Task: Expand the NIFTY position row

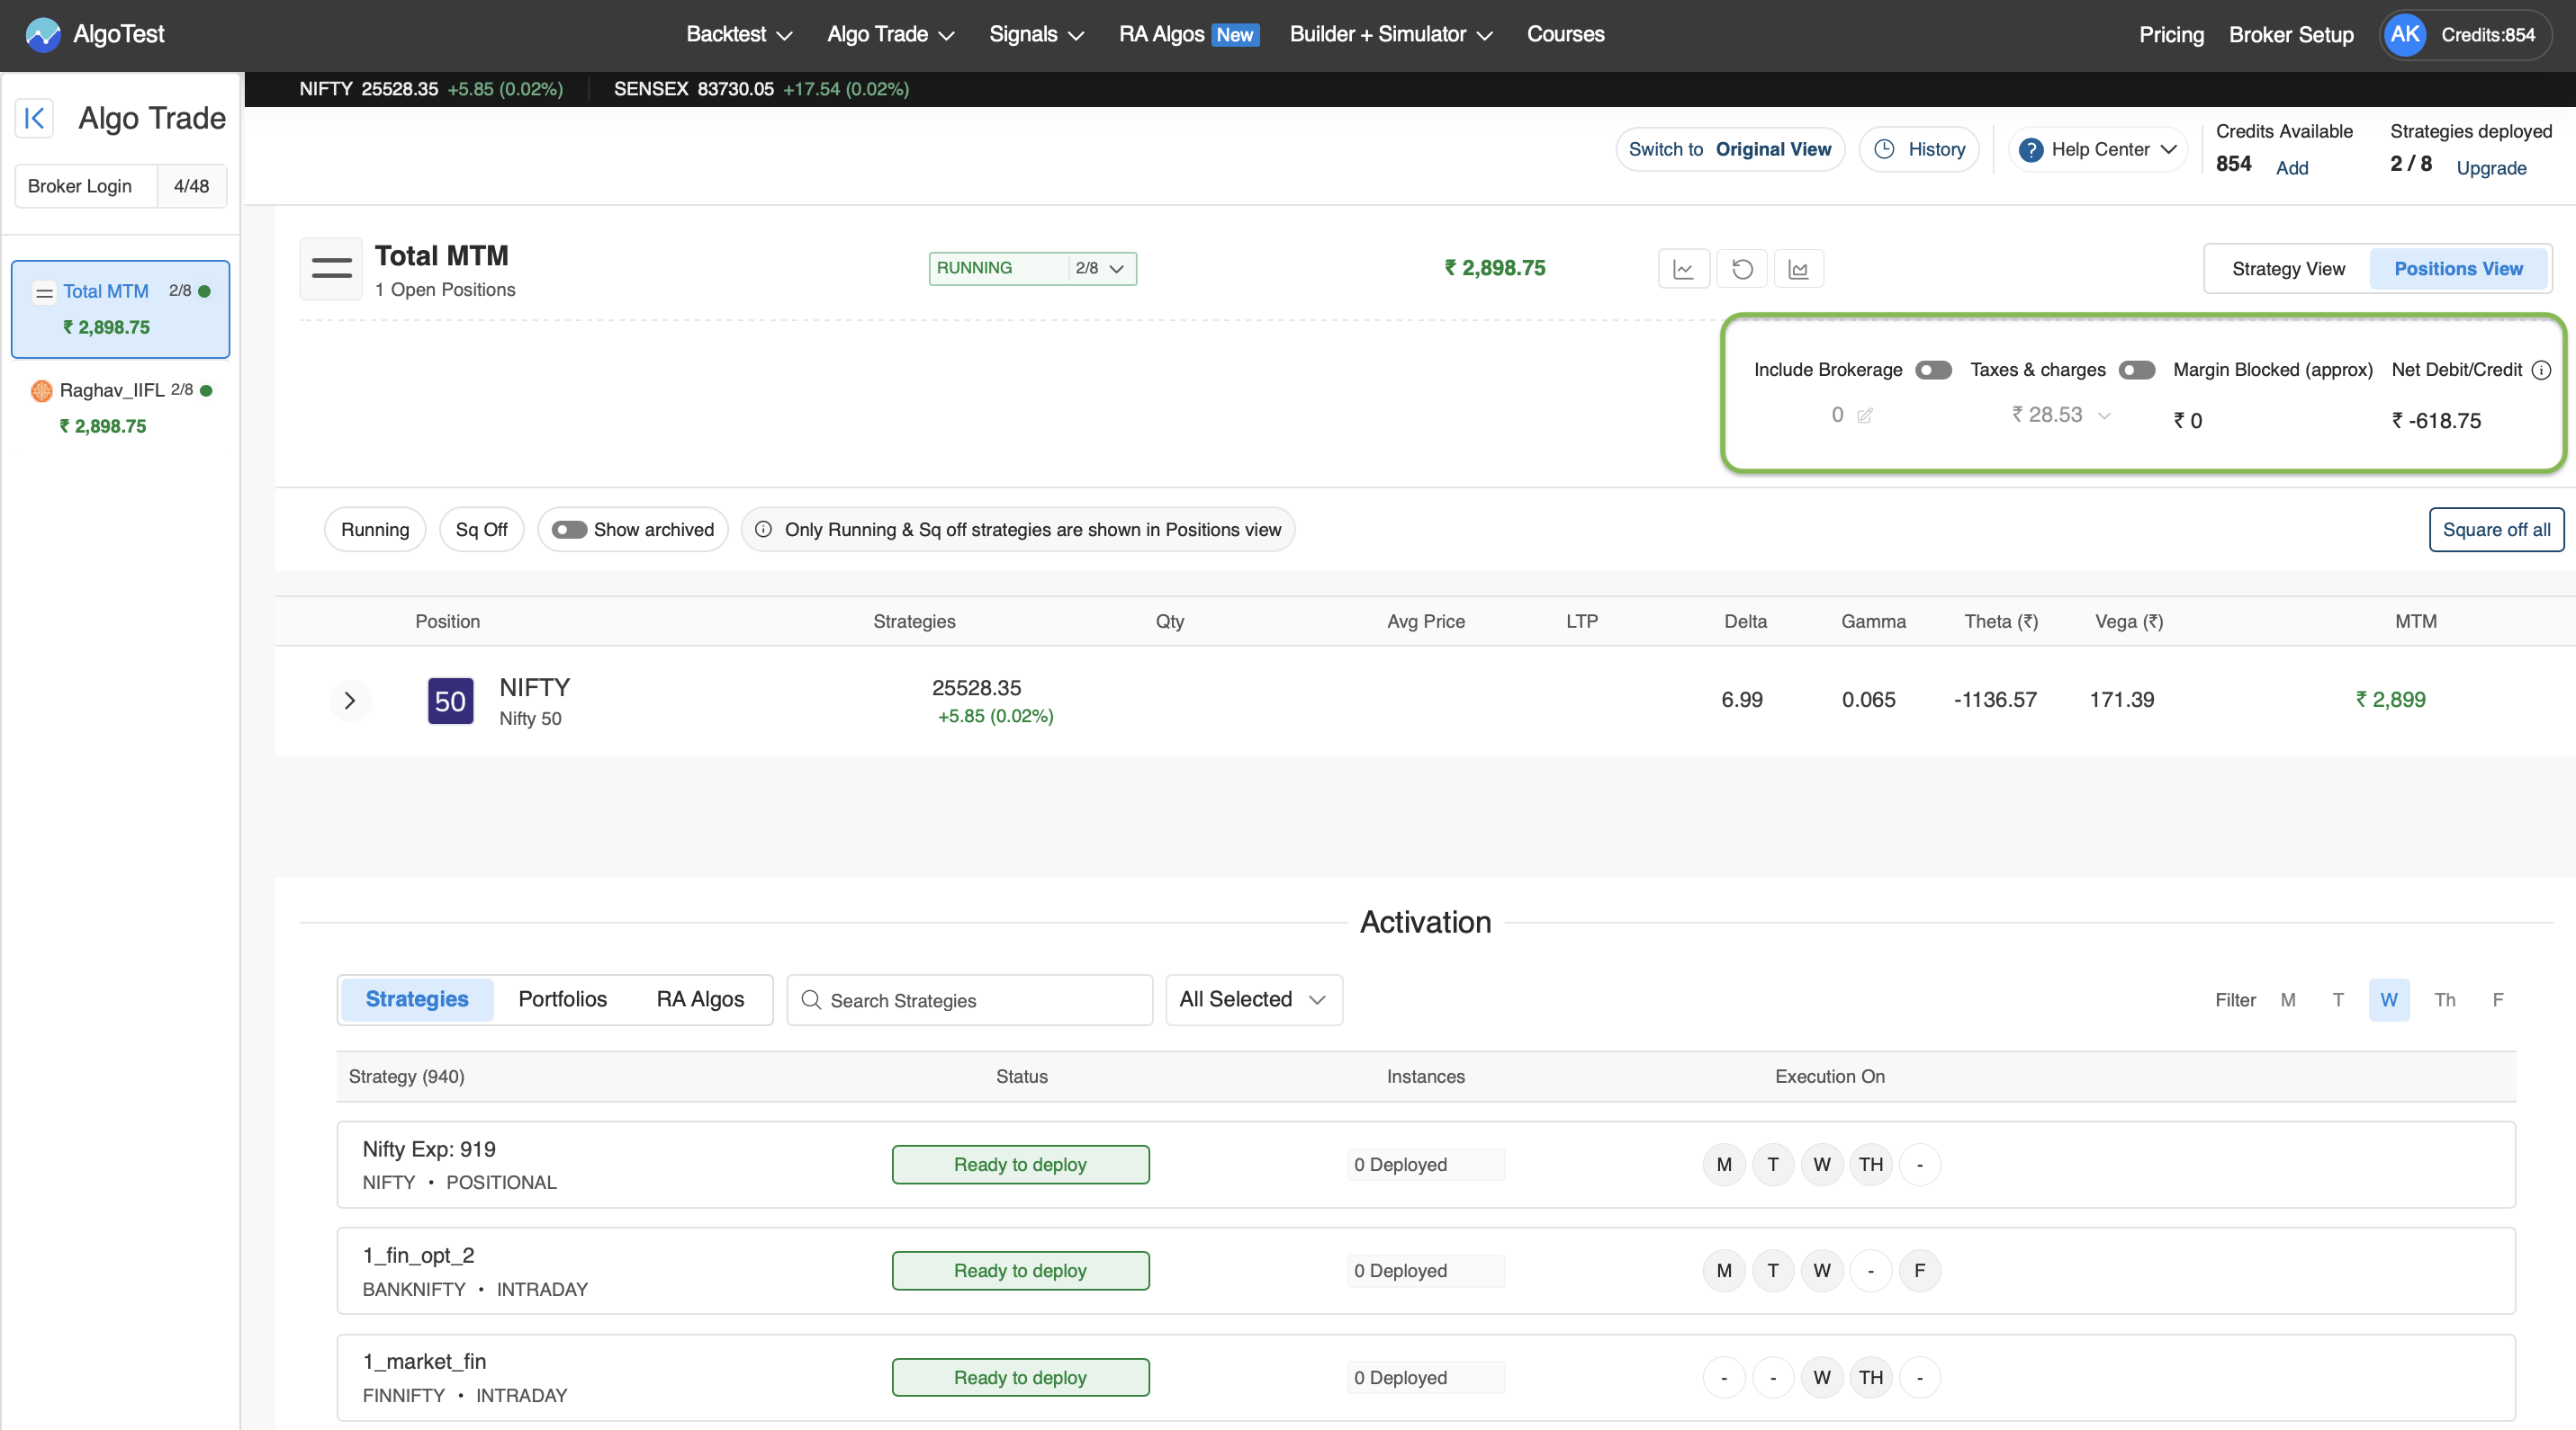Action: [x=350, y=700]
